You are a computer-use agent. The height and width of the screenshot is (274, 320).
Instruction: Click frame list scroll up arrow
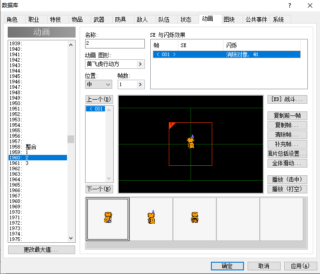tap(109, 110)
